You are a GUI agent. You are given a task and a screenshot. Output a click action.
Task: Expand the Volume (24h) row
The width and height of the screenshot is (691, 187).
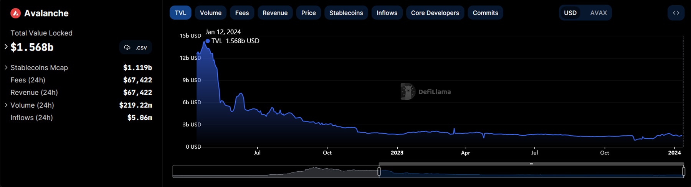(6, 105)
